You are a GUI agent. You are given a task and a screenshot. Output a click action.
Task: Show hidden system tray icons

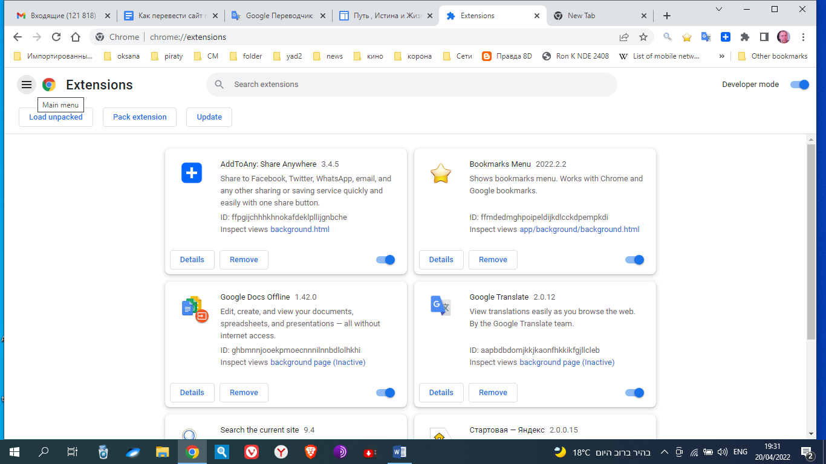pos(664,452)
